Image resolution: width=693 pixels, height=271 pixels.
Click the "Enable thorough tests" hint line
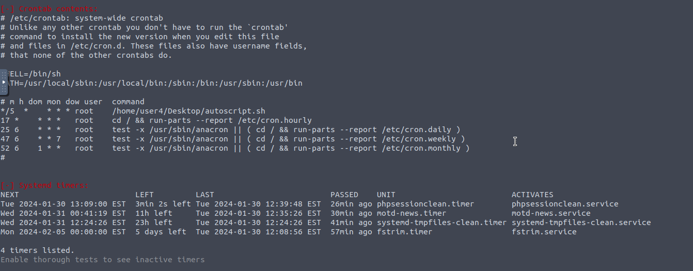pos(102,260)
